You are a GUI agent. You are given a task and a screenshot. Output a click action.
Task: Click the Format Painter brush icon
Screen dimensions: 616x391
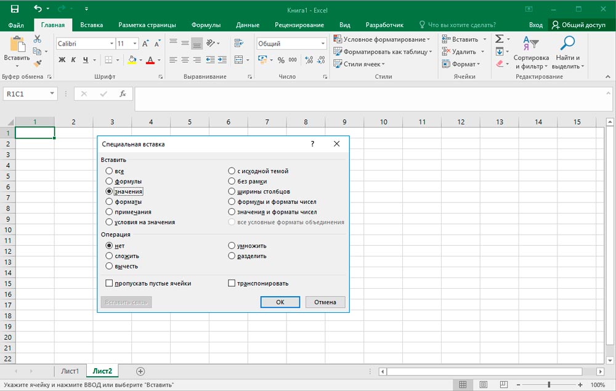[x=37, y=63]
